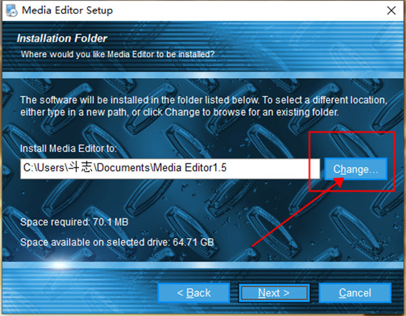This screenshot has width=406, height=316.
Task: Click the Change... folder button
Action: pyautogui.click(x=356, y=169)
